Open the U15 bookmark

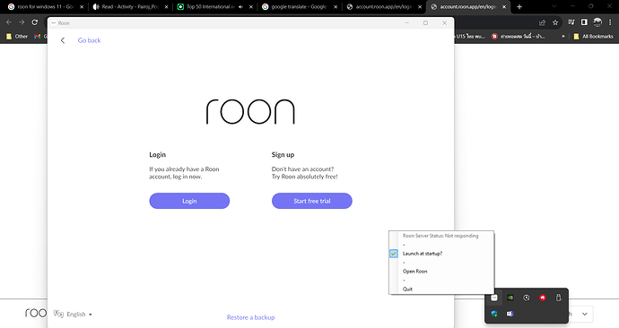click(x=470, y=36)
